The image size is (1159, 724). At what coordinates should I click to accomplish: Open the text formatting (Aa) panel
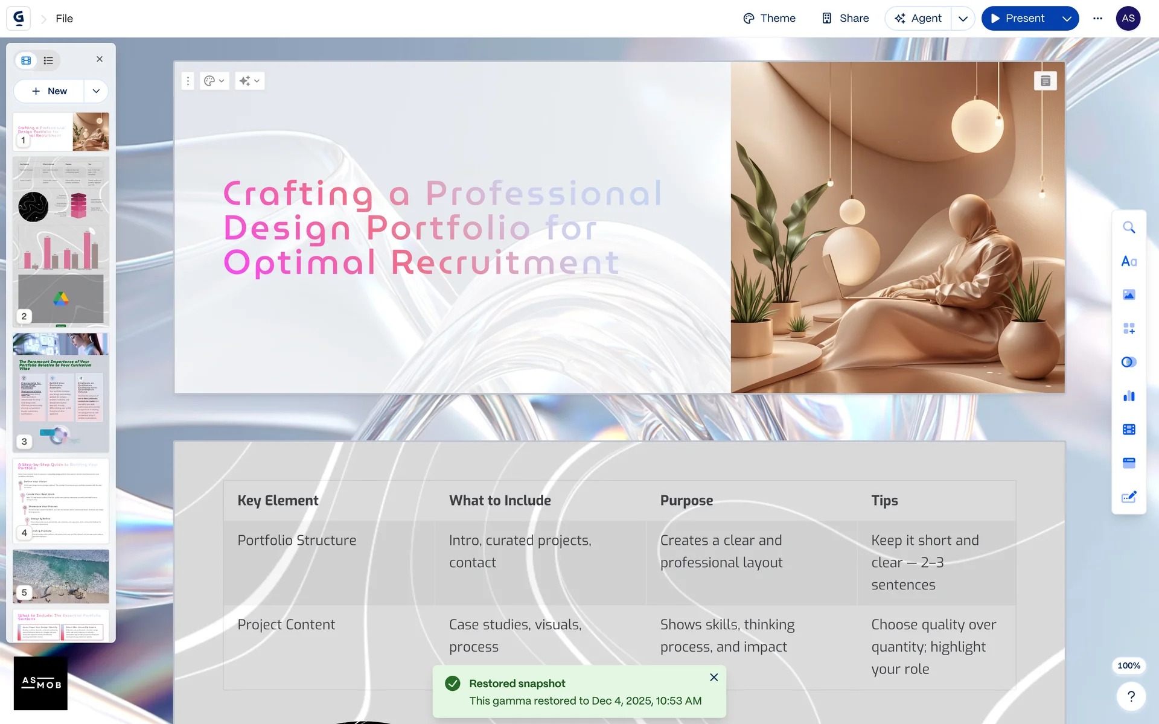point(1129,261)
